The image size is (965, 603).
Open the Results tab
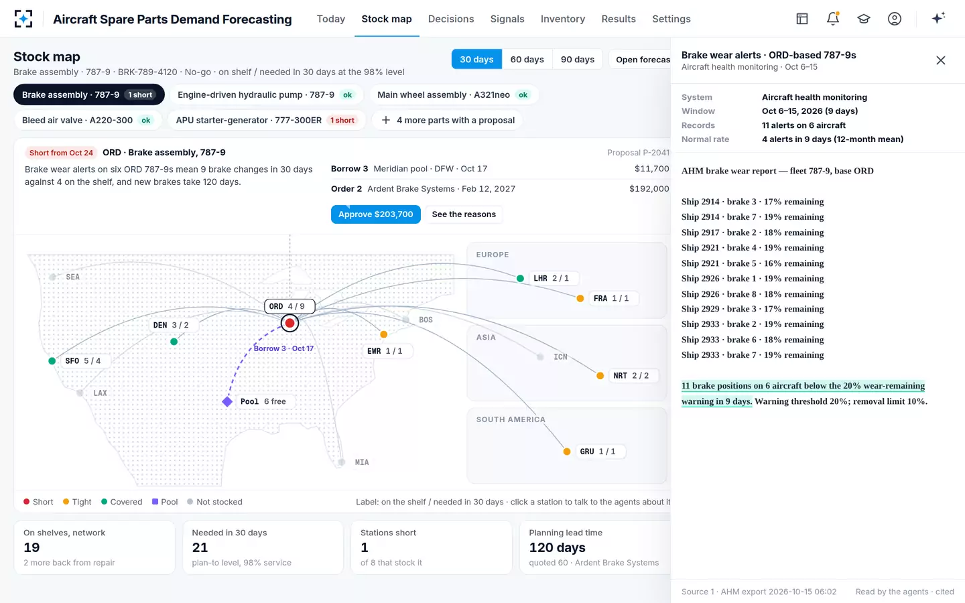[619, 19]
